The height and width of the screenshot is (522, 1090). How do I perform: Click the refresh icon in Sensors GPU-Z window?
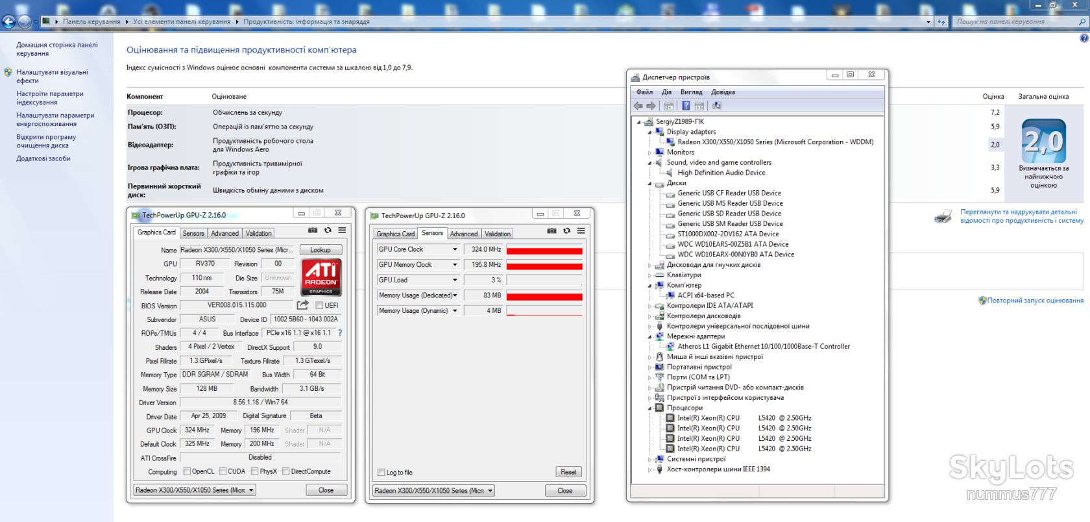566,231
